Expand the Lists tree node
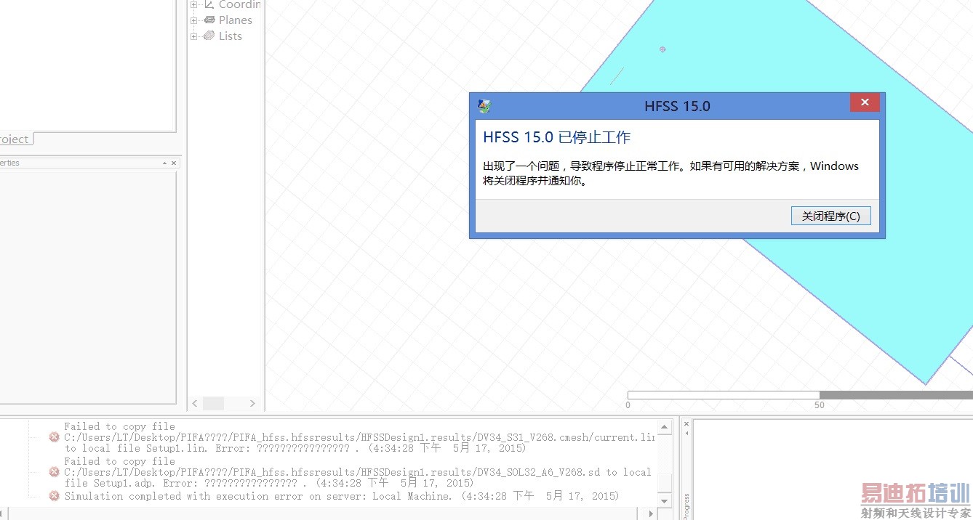Screen dimensions: 973x520 click(x=193, y=36)
